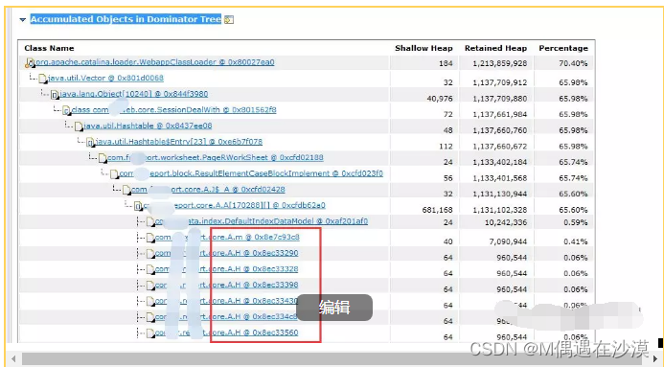The width and height of the screenshot is (664, 367).
Task: Open the DefaultIndexDataModel @ 0xaf201af0 link
Action: point(262,221)
